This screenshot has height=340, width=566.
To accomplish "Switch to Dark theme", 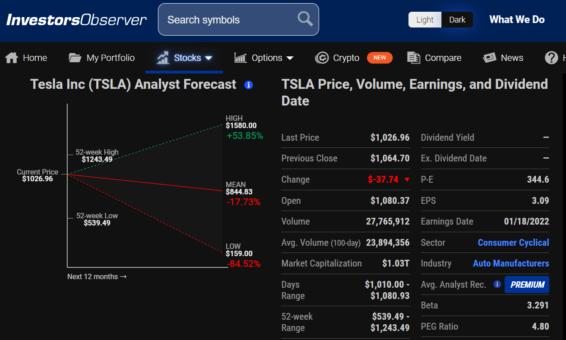I will [x=457, y=20].
